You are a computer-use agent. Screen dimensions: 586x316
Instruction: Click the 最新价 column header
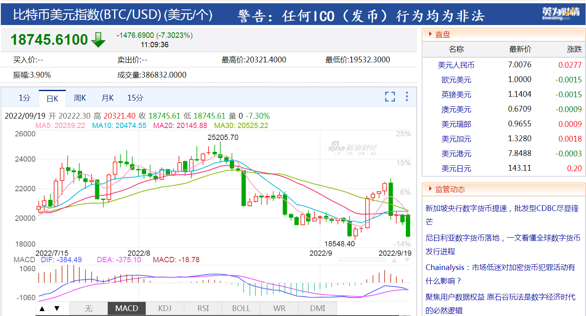point(520,49)
